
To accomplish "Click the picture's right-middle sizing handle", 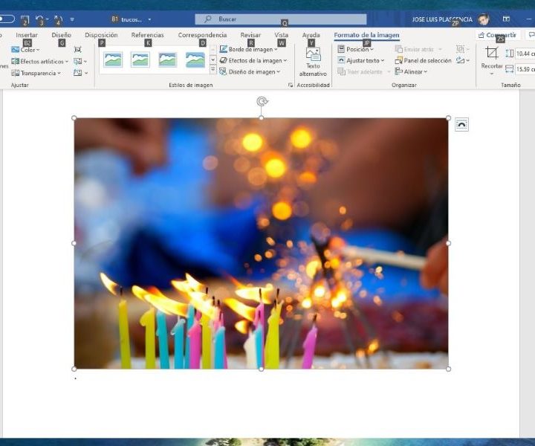I will [x=448, y=243].
